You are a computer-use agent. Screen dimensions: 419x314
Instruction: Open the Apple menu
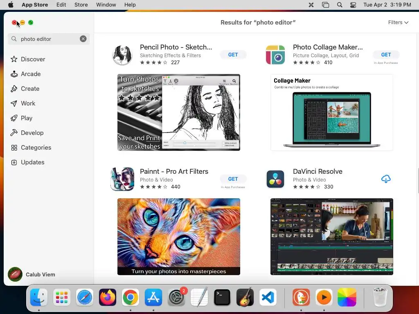point(10,5)
